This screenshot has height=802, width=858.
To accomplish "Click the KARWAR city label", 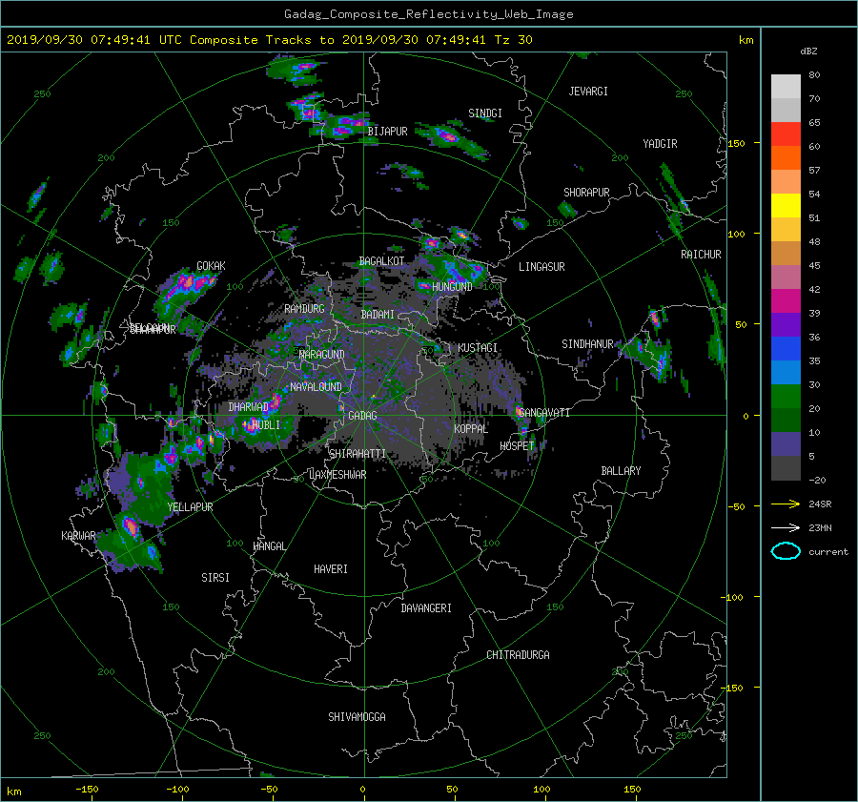I will pos(78,535).
